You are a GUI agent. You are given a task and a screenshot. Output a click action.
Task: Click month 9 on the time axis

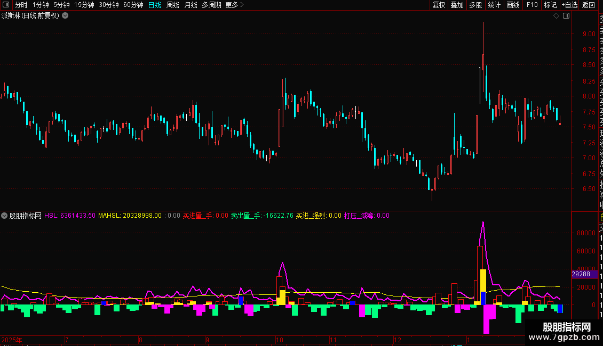click(207, 340)
